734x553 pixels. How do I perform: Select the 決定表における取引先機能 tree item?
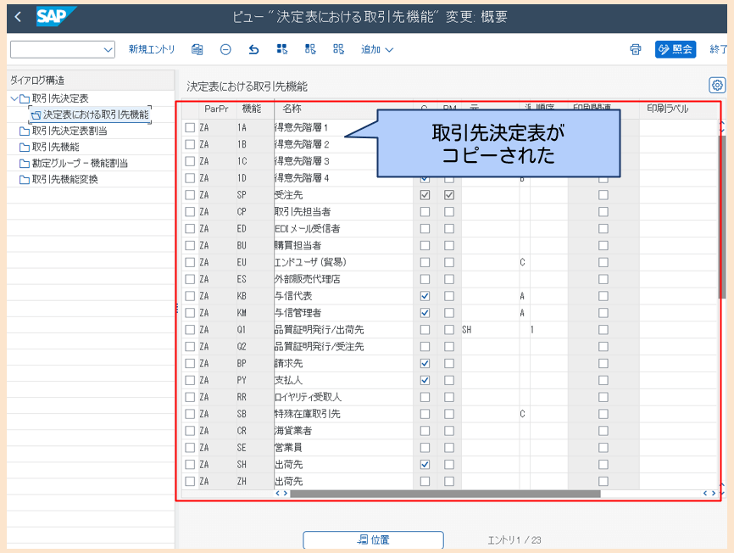pyautogui.click(x=91, y=115)
